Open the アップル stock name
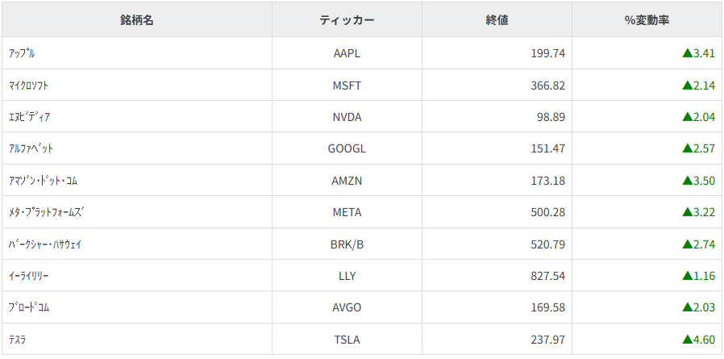The width and height of the screenshot is (724, 359). point(21,53)
